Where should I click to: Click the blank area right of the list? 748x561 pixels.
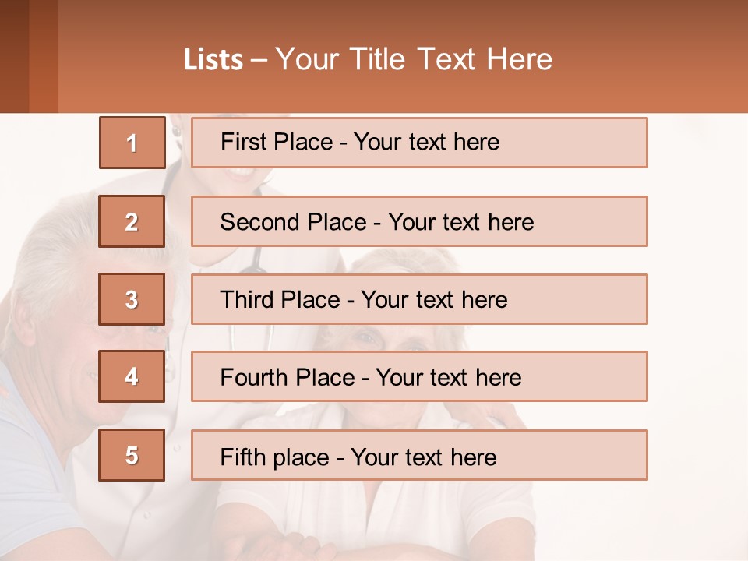click(697, 312)
